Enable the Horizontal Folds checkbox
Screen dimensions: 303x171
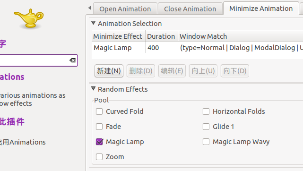click(206, 111)
